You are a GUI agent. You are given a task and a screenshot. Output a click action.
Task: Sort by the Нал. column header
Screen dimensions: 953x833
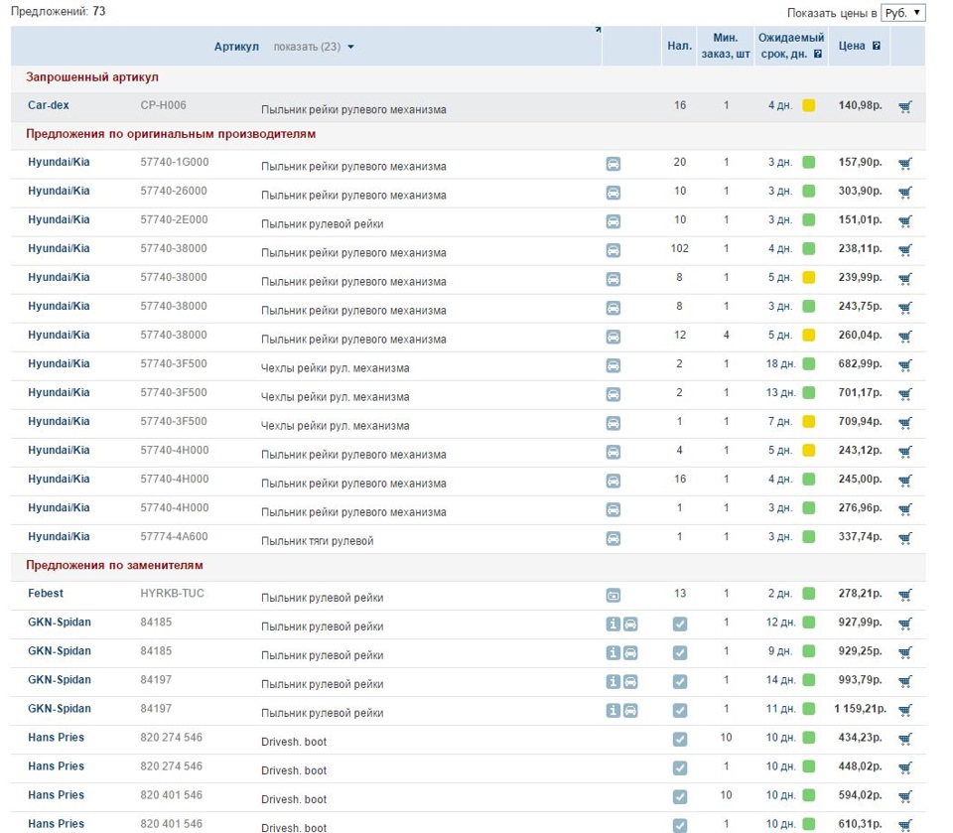pyautogui.click(x=680, y=46)
